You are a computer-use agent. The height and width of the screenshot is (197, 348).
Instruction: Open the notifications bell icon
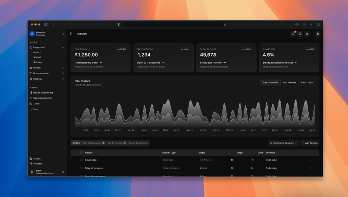point(293,34)
